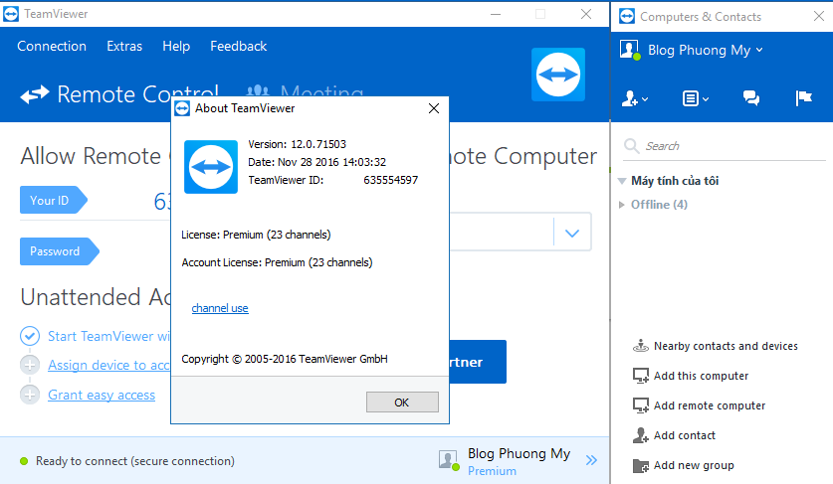Click the Add remote computer icon
Viewport: 833px width, 484px height.
(x=641, y=405)
